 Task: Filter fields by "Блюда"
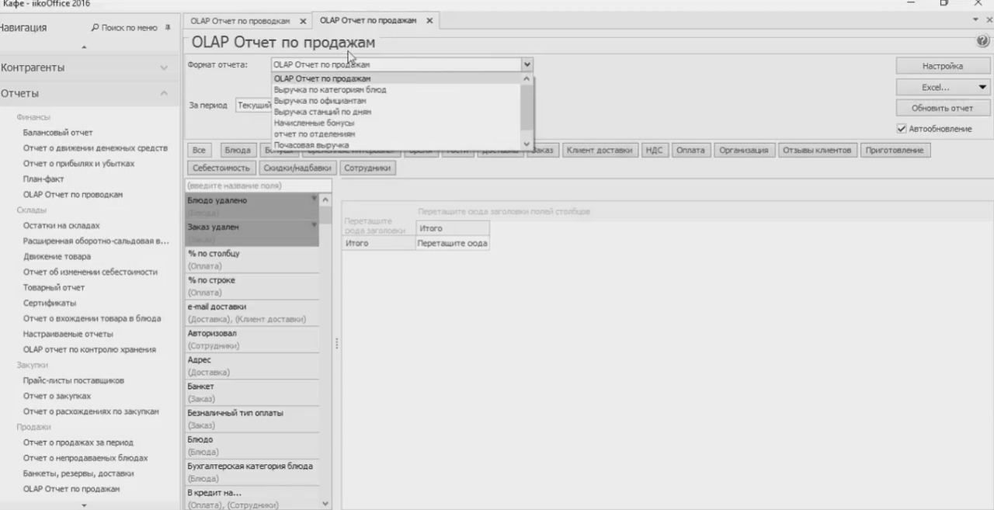pos(237,150)
